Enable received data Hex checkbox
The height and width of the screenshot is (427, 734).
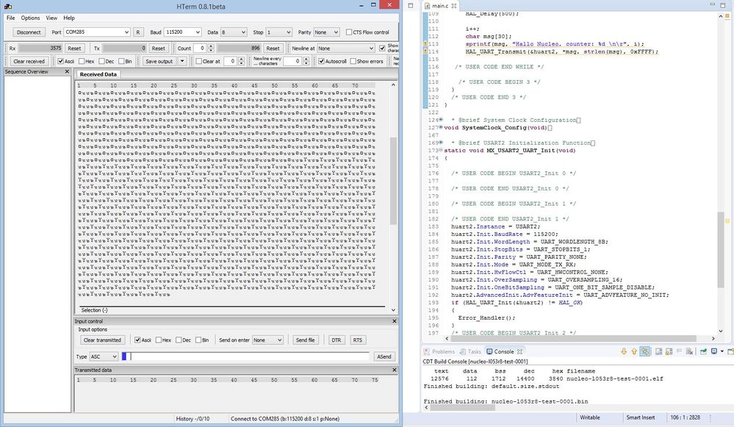(x=82, y=61)
